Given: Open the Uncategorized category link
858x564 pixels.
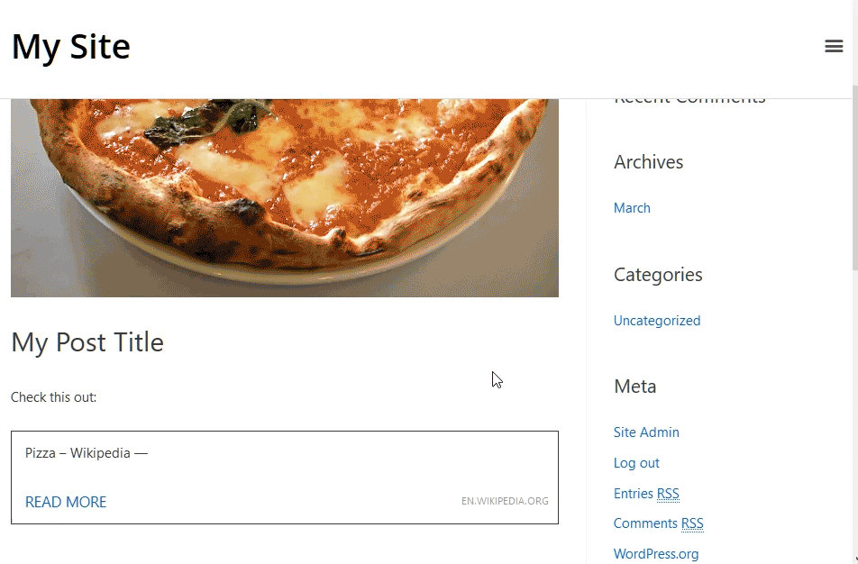Looking at the screenshot, I should [x=657, y=321].
